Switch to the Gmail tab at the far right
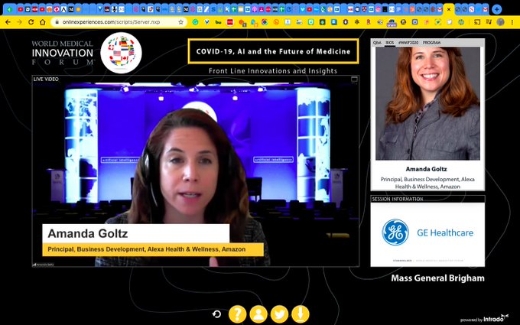 click(485, 10)
